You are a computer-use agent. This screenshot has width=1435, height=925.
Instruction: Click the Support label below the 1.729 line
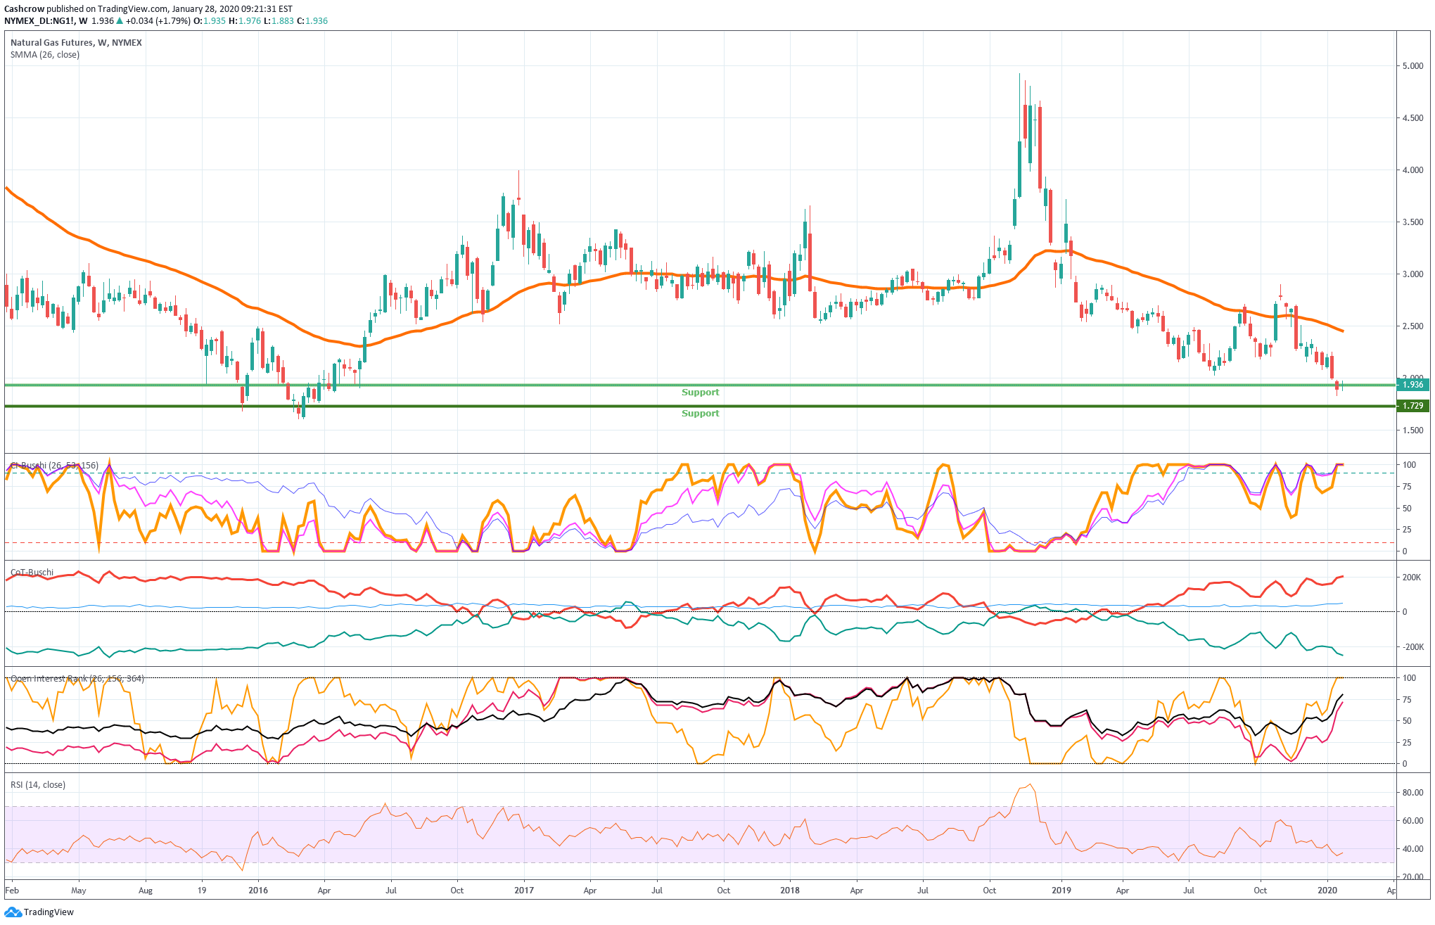point(700,413)
